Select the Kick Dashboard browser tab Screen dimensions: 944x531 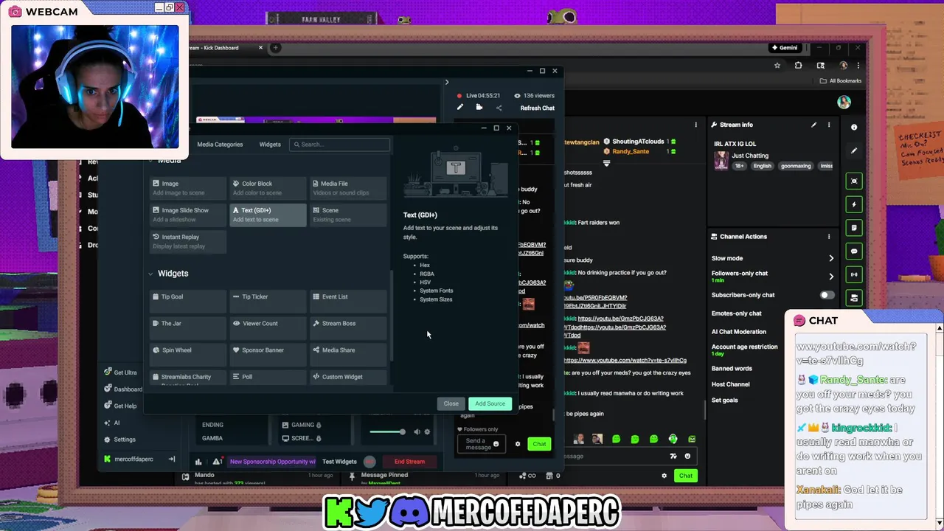[x=226, y=48]
